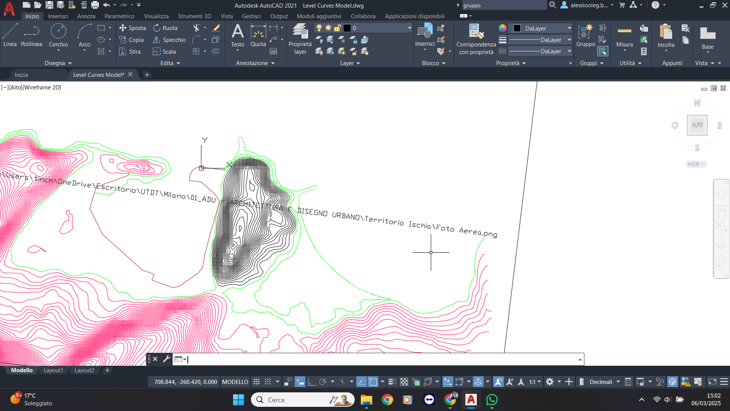
Task: Click the table tool in Annotazione
Action: click(273, 51)
